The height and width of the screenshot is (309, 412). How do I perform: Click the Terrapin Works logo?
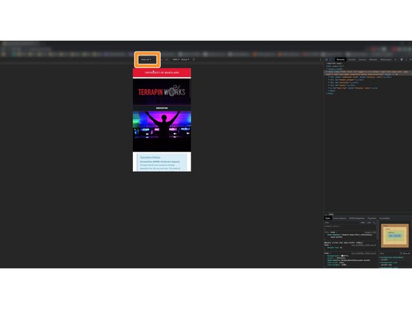[162, 91]
